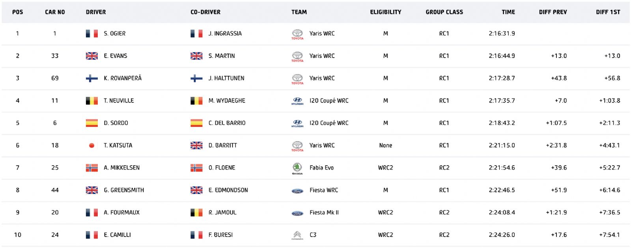Click the Toyota logo in Ogier's row

(297, 34)
